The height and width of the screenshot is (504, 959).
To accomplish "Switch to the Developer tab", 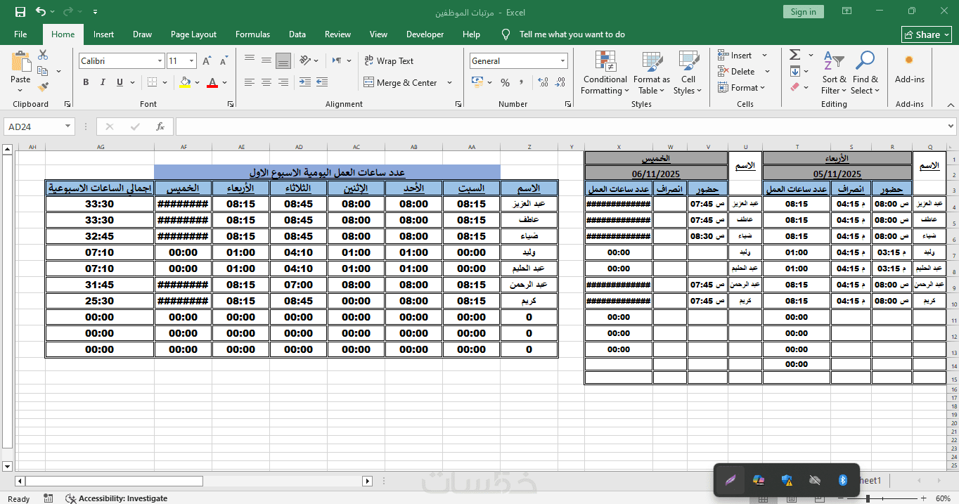I will [425, 34].
